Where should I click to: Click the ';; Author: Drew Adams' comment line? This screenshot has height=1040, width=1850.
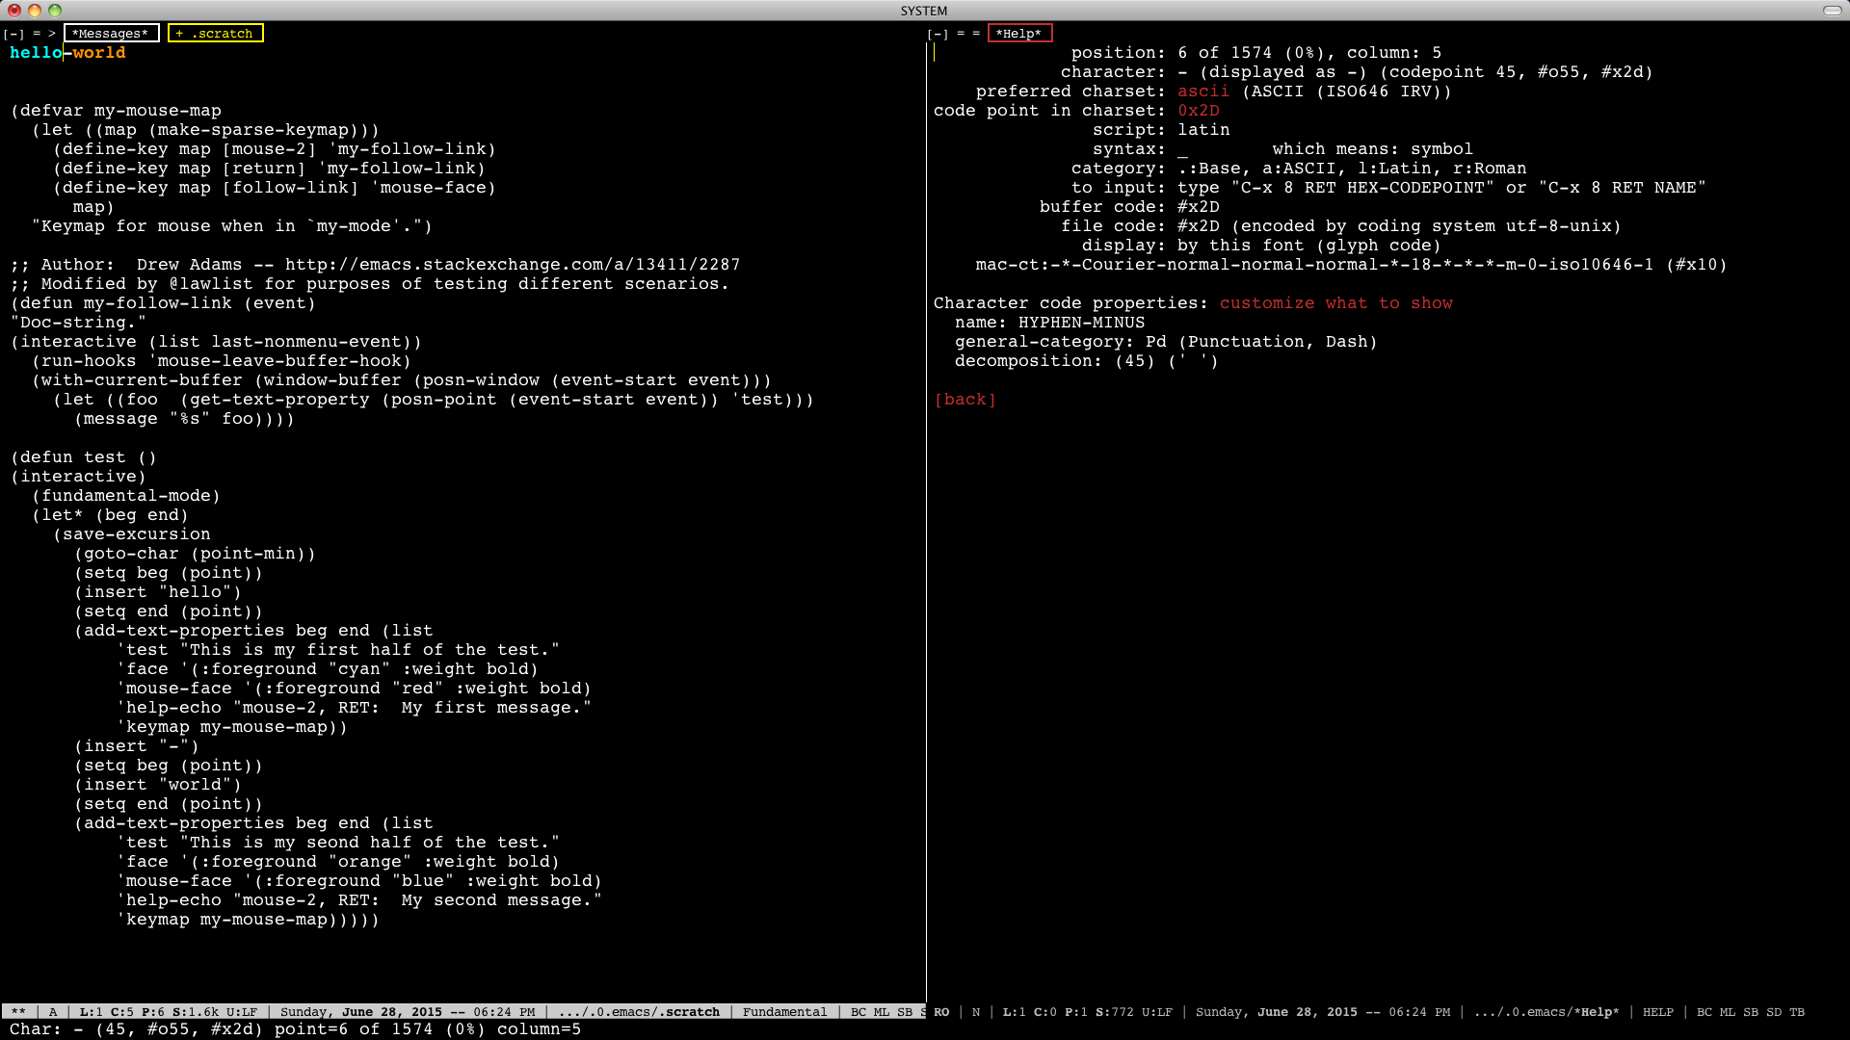click(x=375, y=265)
